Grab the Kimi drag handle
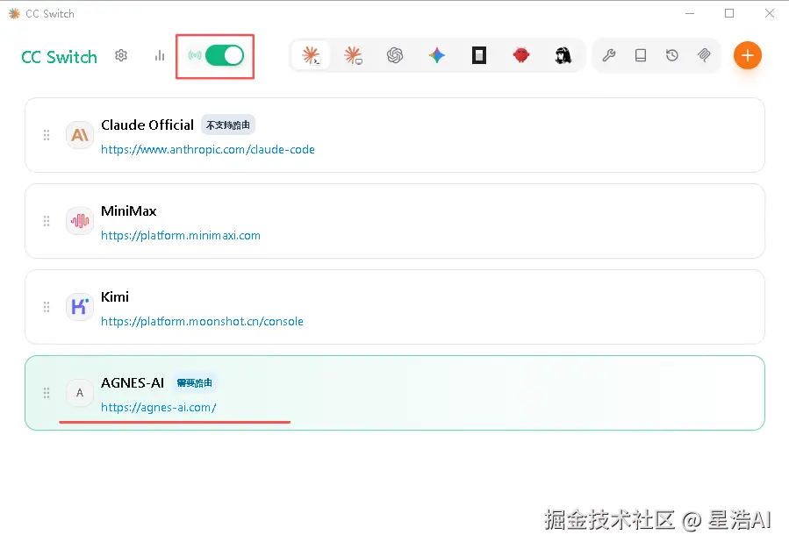 pos(47,307)
